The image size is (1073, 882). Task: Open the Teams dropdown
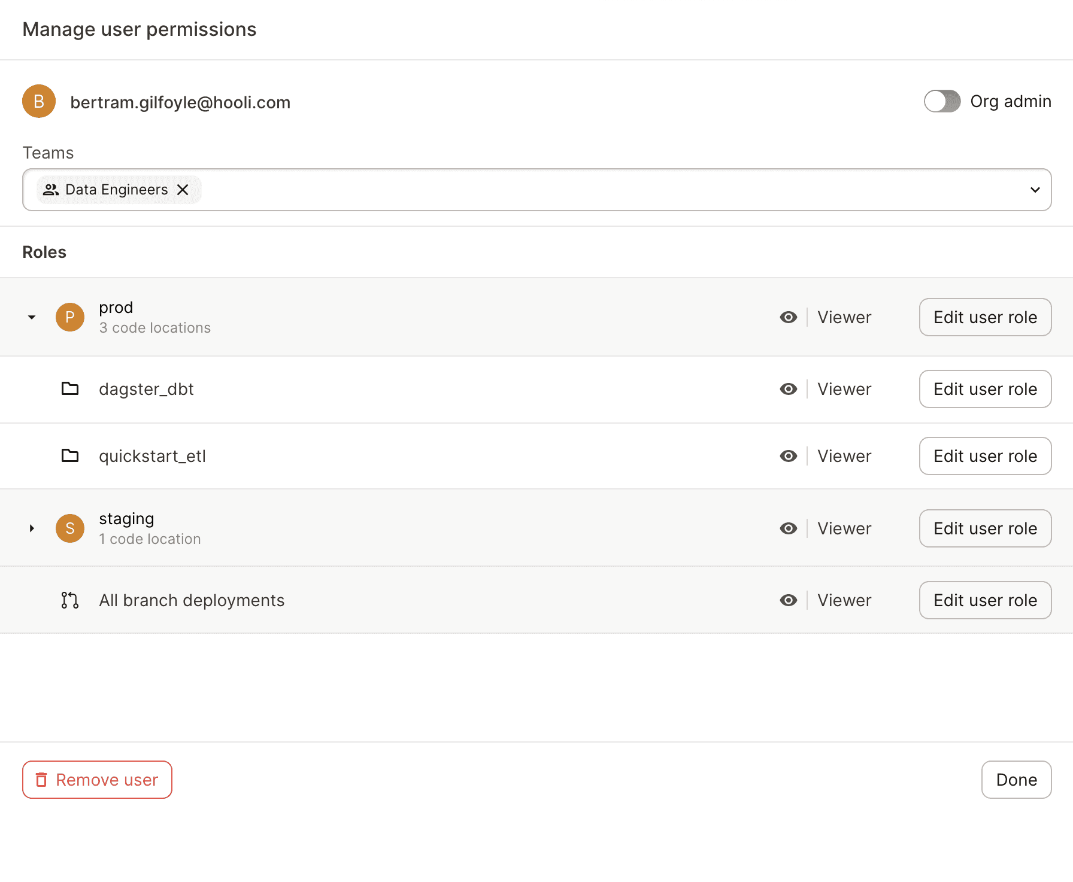(1035, 189)
